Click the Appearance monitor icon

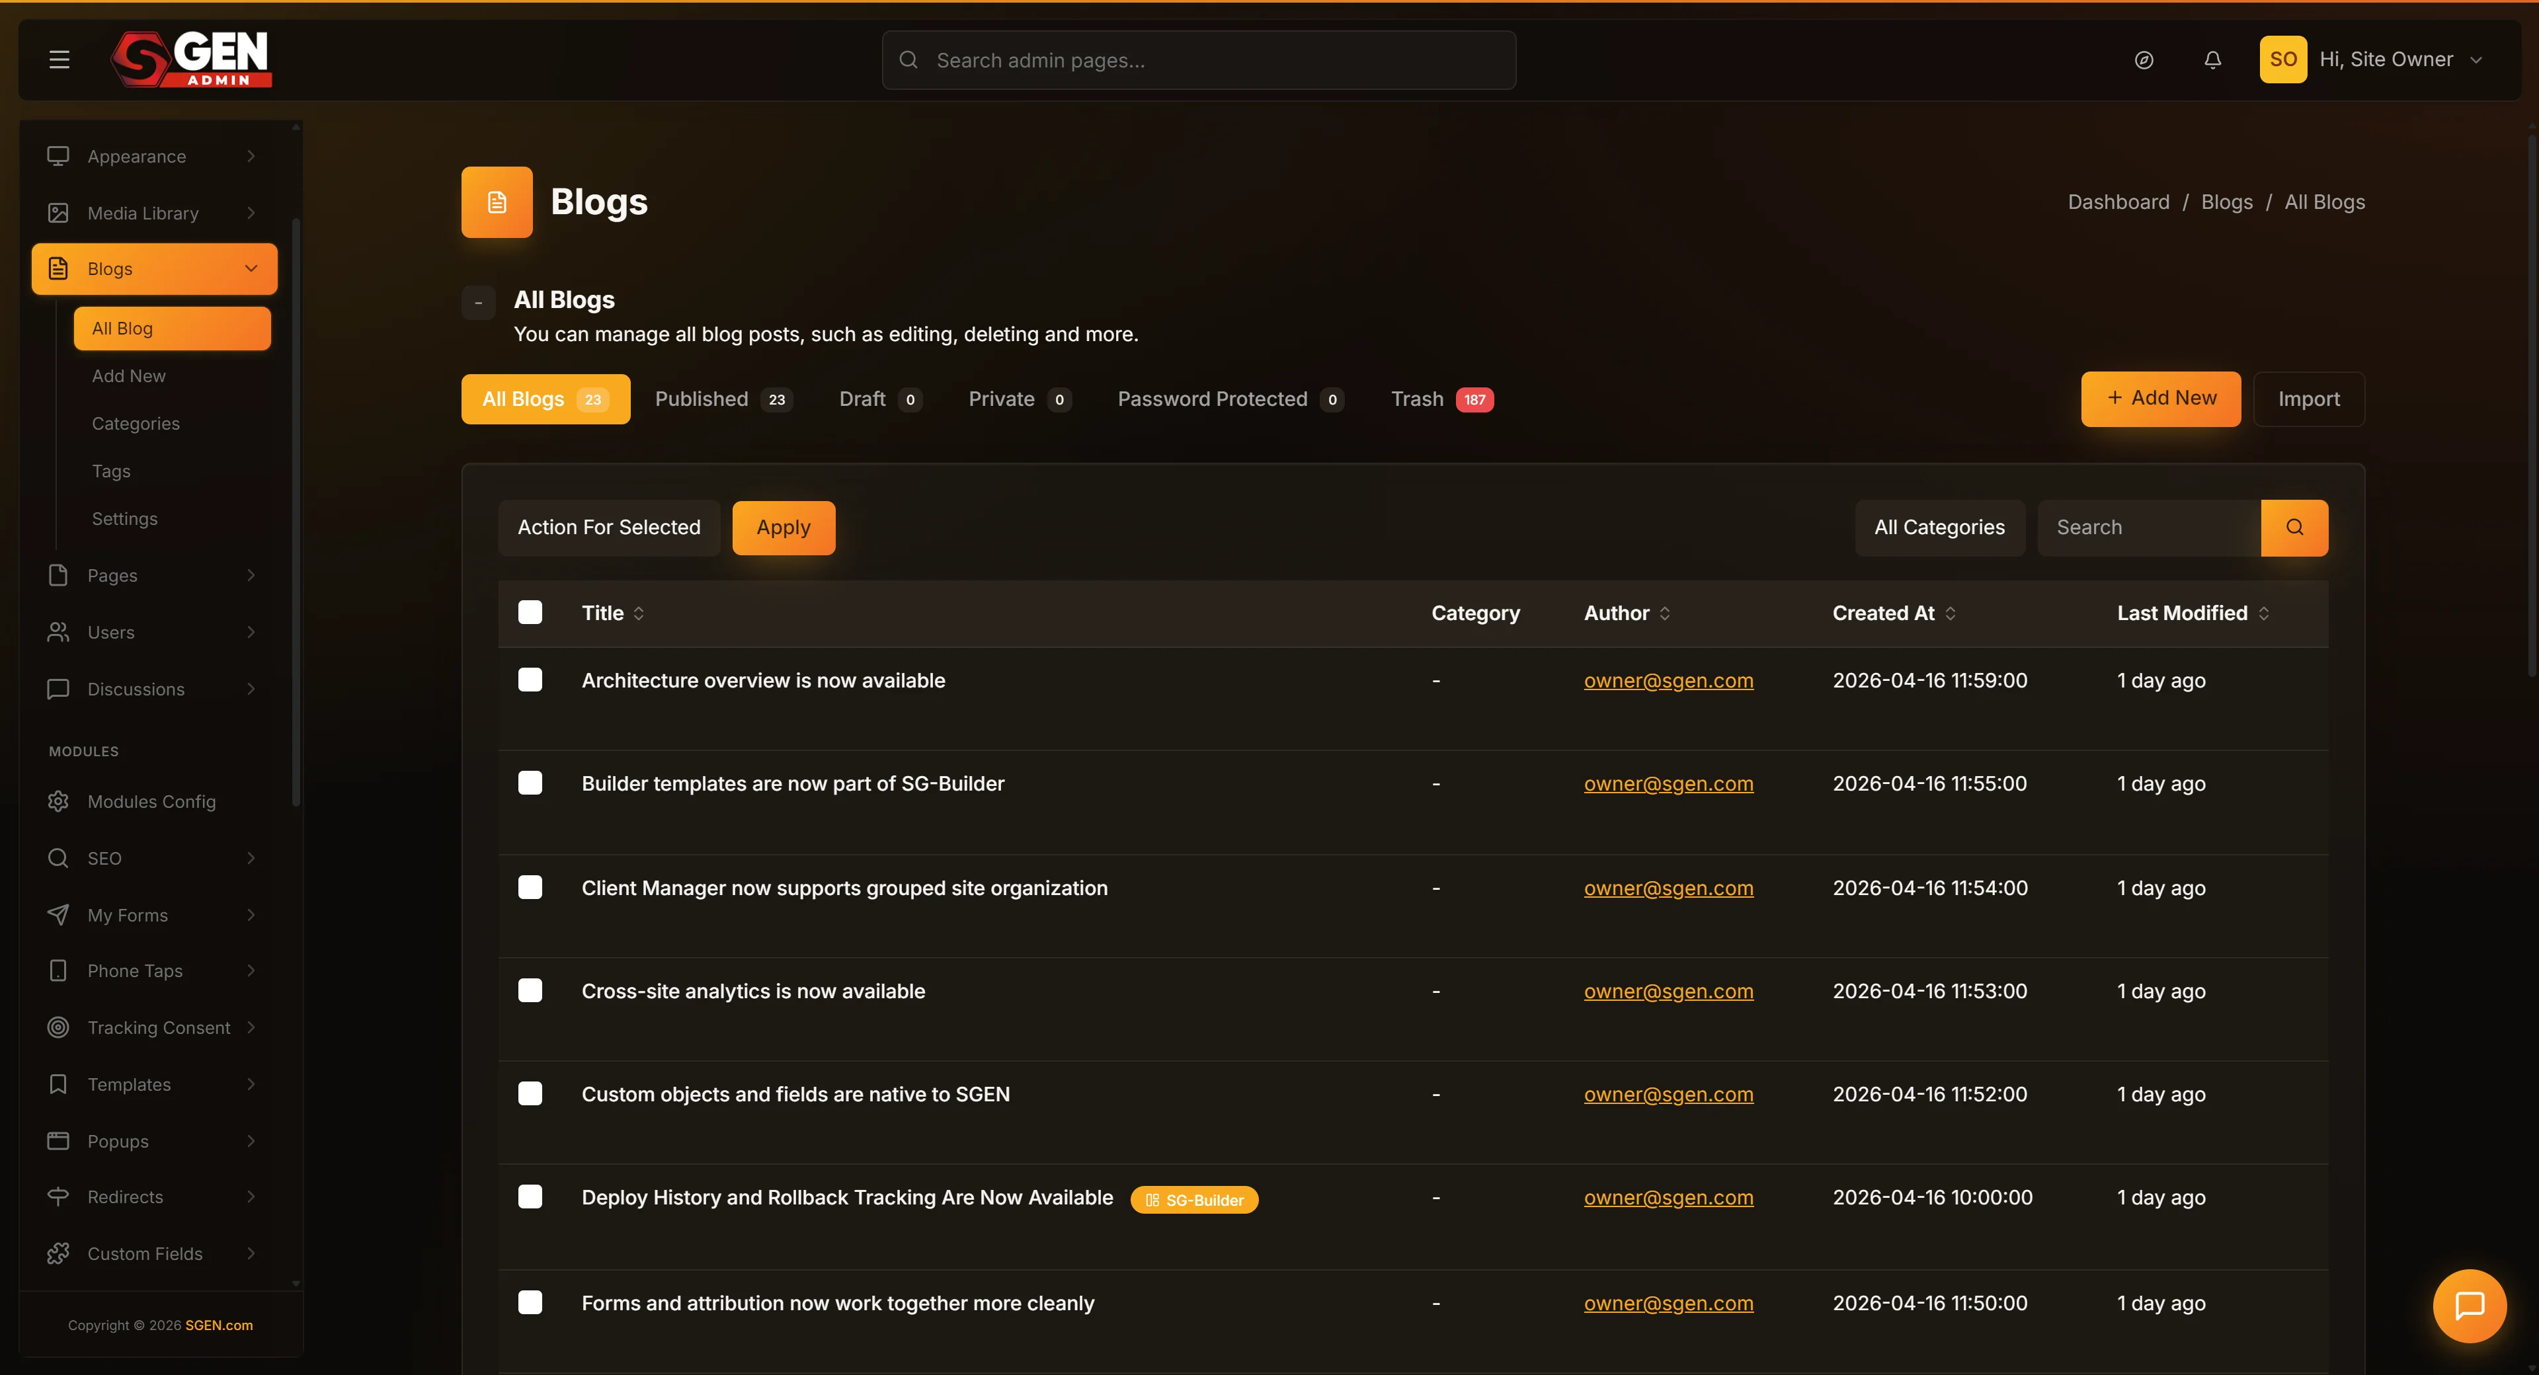(x=58, y=156)
